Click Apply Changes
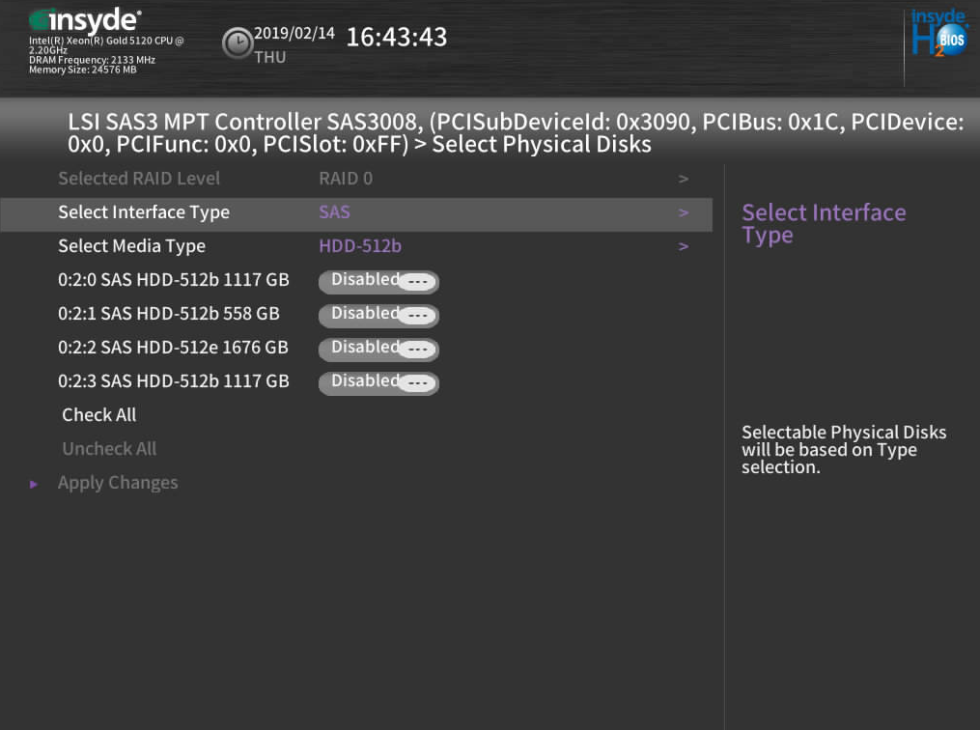980x730 pixels. [118, 483]
